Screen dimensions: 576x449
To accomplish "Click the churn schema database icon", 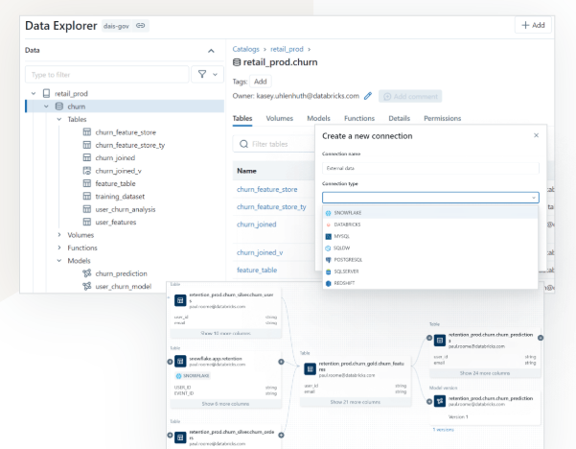I will coord(58,106).
